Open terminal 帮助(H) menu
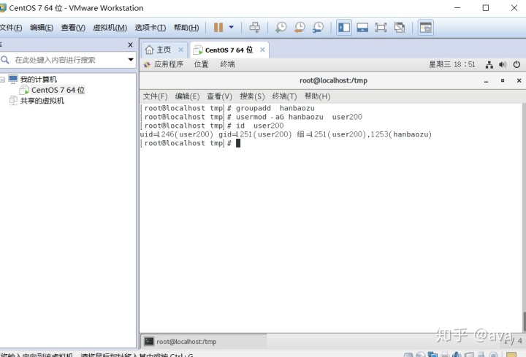 (317, 96)
